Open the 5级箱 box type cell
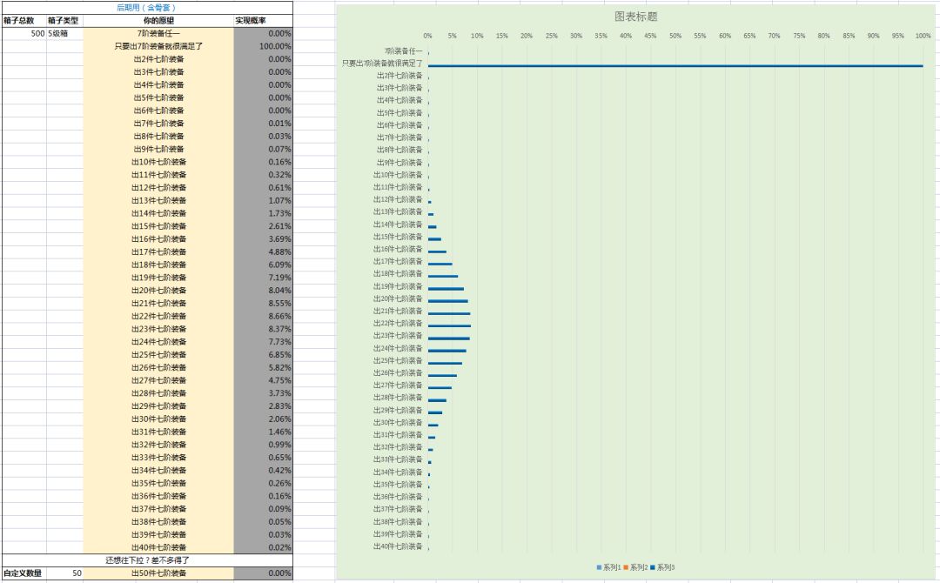 [x=64, y=33]
